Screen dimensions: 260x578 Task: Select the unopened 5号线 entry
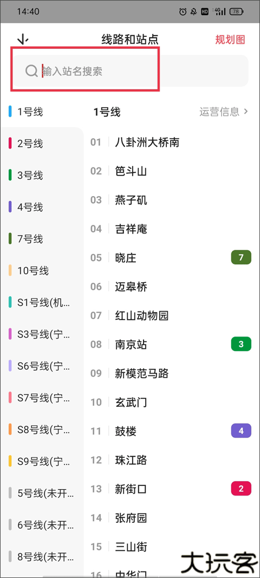(x=41, y=493)
